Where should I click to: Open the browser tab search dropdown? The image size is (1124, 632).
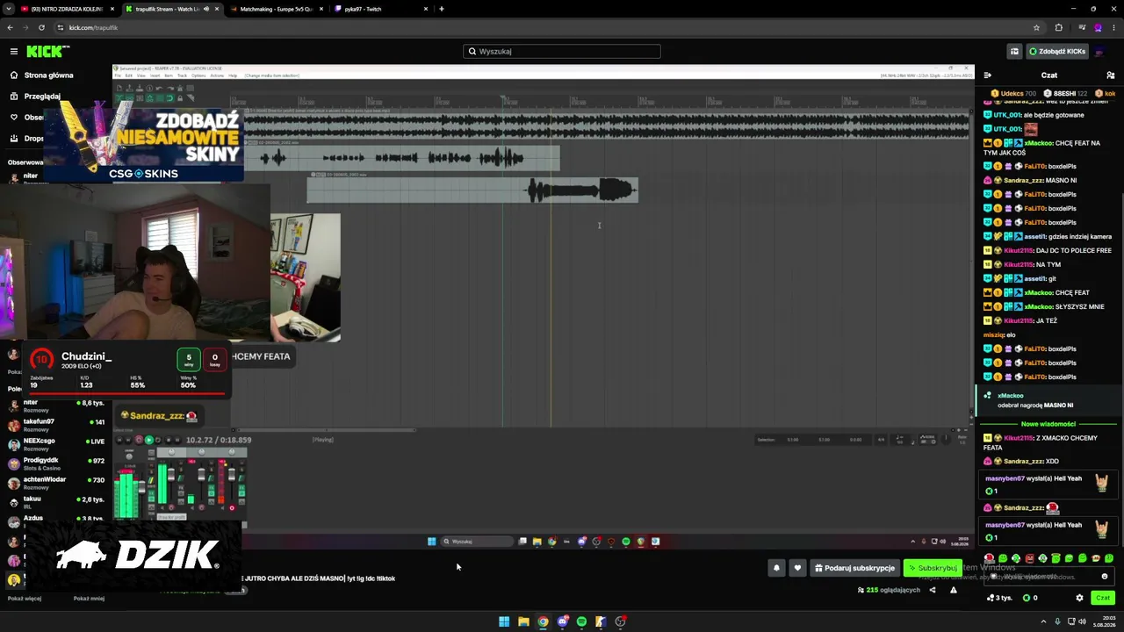[x=10, y=9]
